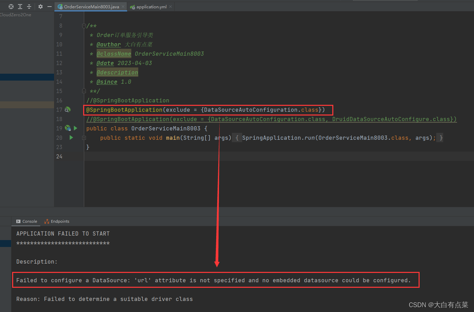Run main method via gutter arrow on line 20
Screen dimensions: 474x312
pyautogui.click(x=71, y=138)
